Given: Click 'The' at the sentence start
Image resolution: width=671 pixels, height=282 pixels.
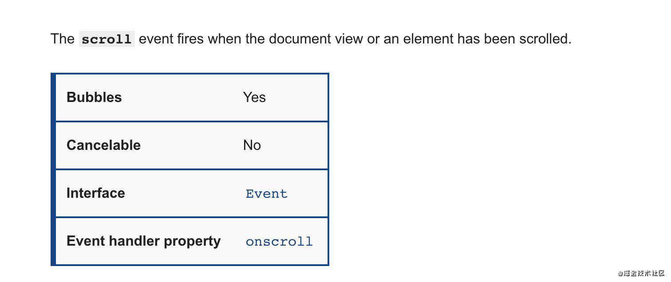Looking at the screenshot, I should tap(62, 39).
